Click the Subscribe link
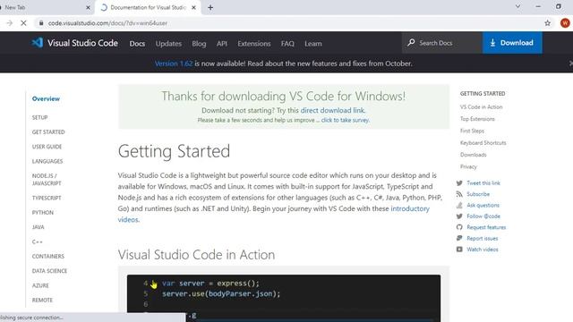The width and height of the screenshot is (573, 322). coord(478,194)
